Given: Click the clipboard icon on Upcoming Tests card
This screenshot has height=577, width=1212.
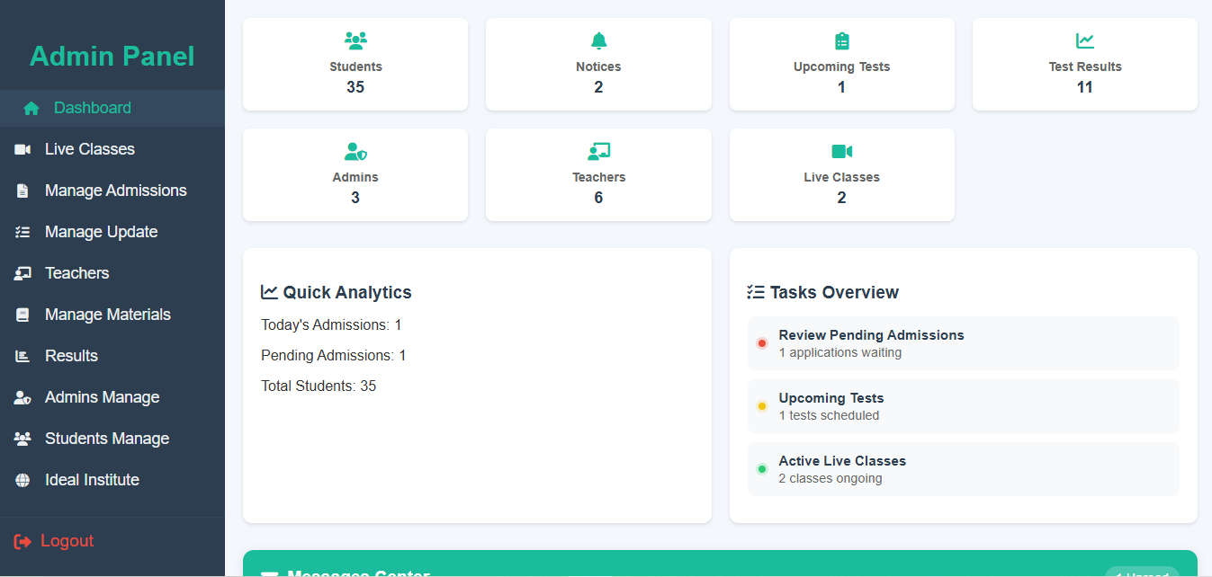Looking at the screenshot, I should [x=841, y=40].
